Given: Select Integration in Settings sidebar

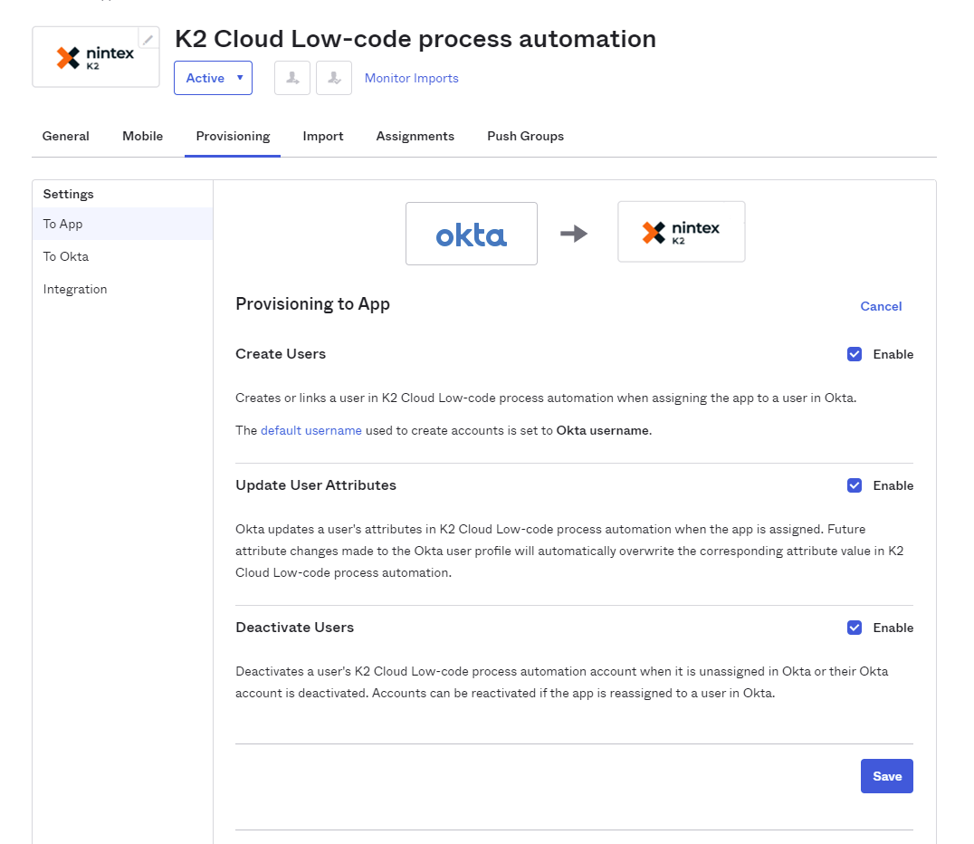Looking at the screenshot, I should (75, 289).
